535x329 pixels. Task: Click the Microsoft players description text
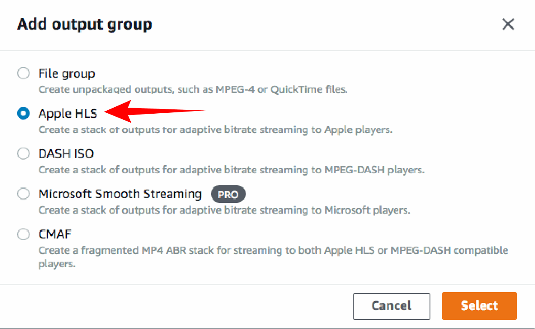click(x=225, y=210)
